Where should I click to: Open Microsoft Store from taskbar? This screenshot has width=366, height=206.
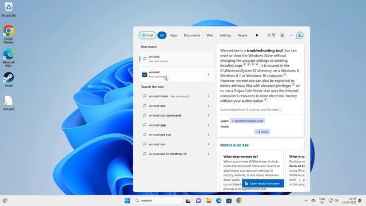coord(229,200)
